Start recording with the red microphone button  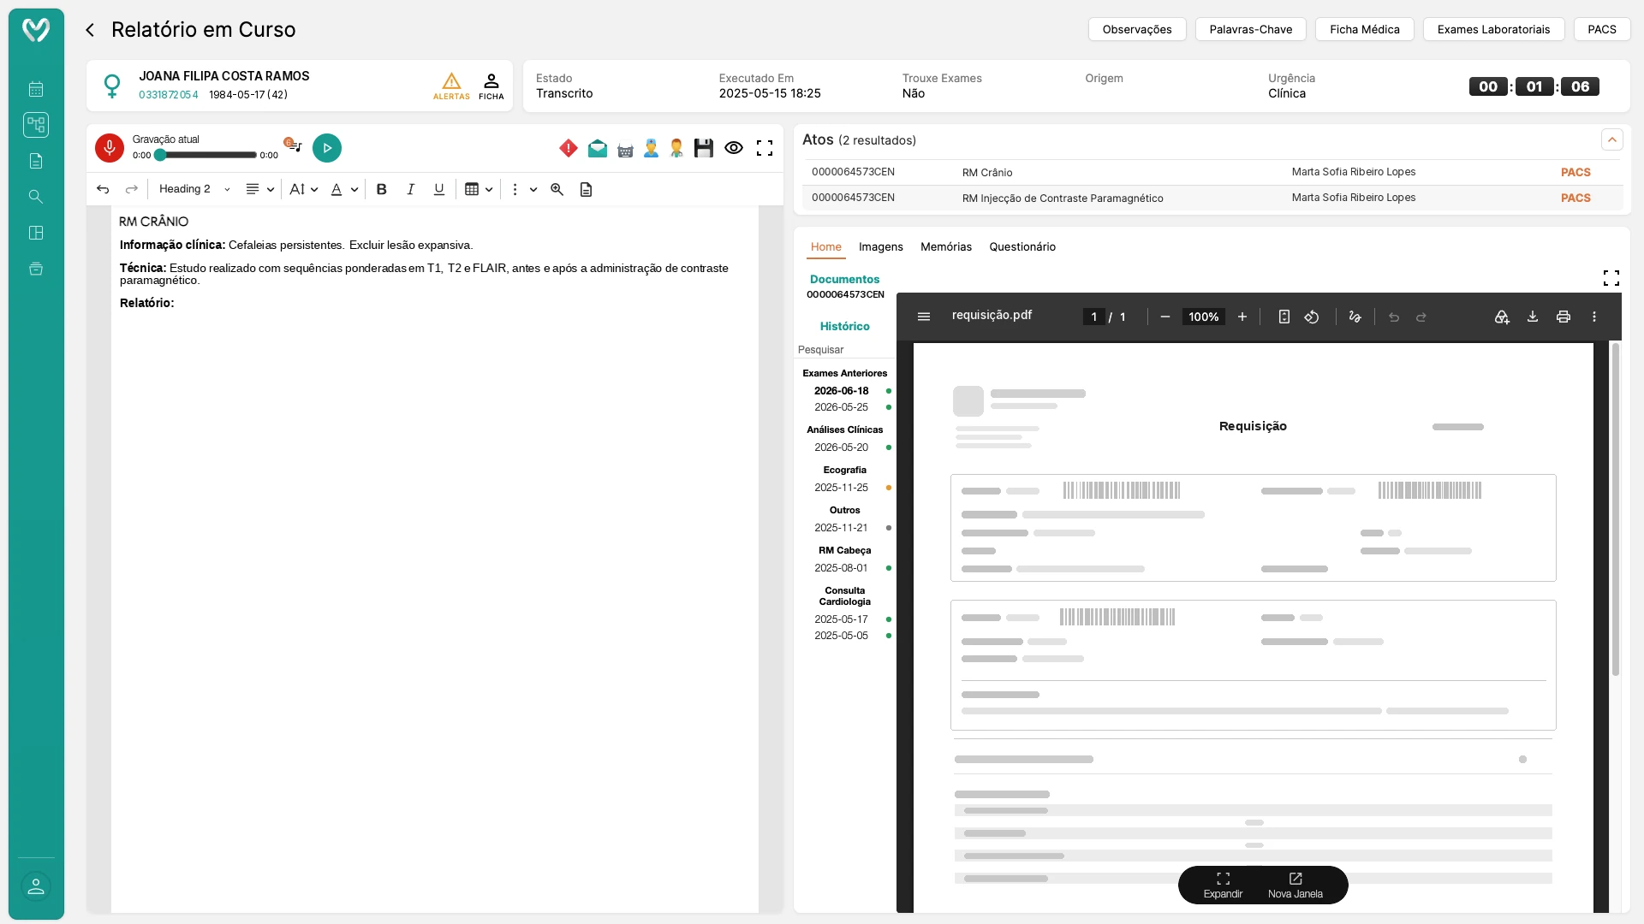pyautogui.click(x=110, y=148)
